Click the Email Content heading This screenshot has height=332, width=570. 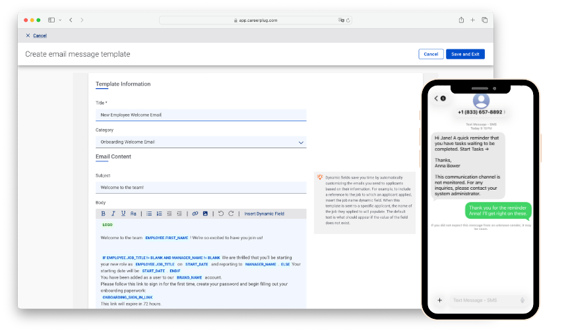tap(113, 157)
